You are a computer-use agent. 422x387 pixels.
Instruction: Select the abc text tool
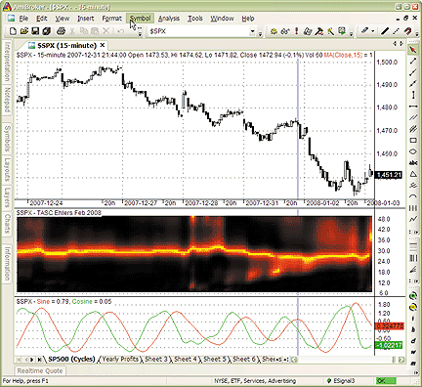pos(413,163)
